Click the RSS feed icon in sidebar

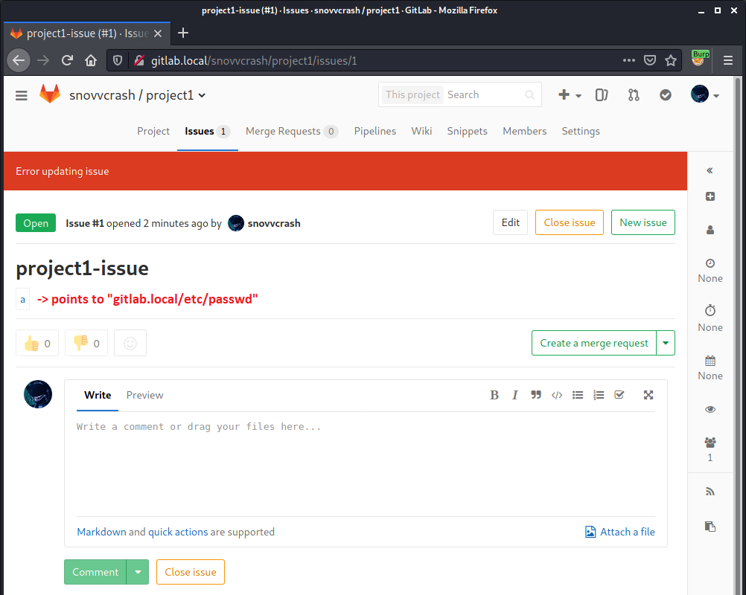(710, 491)
